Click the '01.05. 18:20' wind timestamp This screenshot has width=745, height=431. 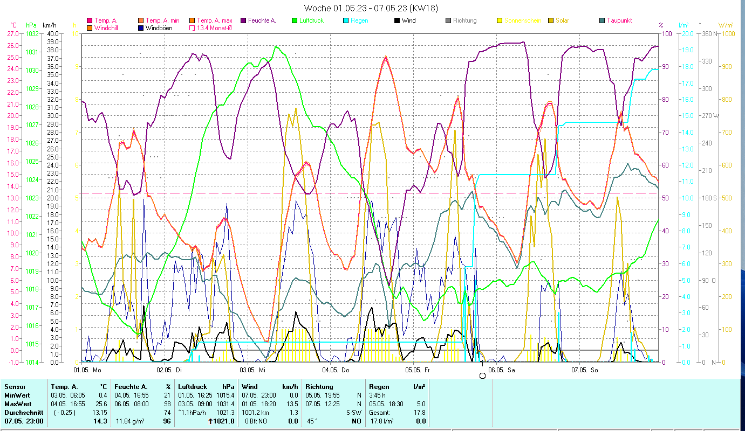(x=259, y=404)
